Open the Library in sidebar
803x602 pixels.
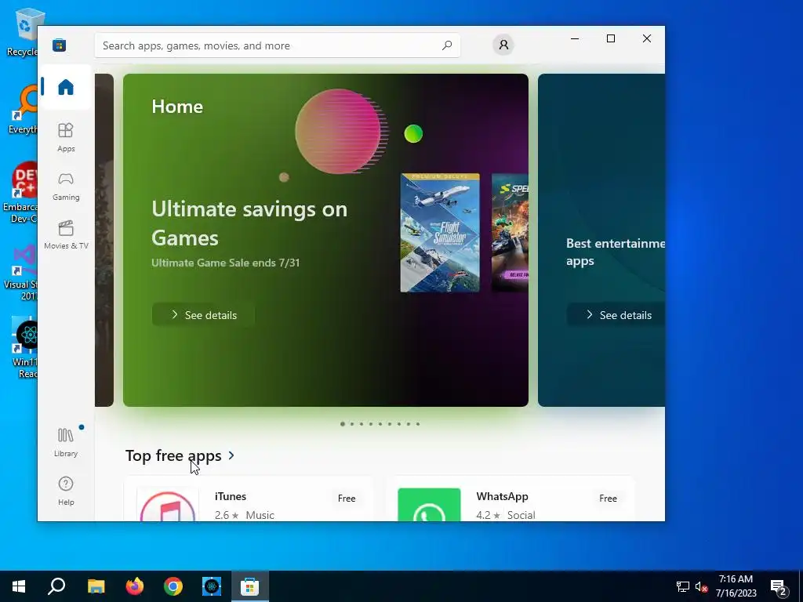66,442
